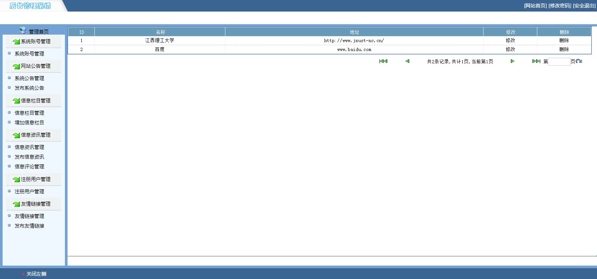Open 注册用户管理 submenu item

(x=29, y=191)
